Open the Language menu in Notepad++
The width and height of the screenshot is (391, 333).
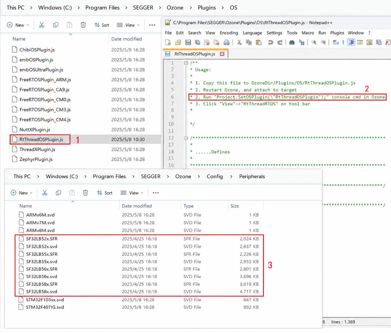point(252,33)
